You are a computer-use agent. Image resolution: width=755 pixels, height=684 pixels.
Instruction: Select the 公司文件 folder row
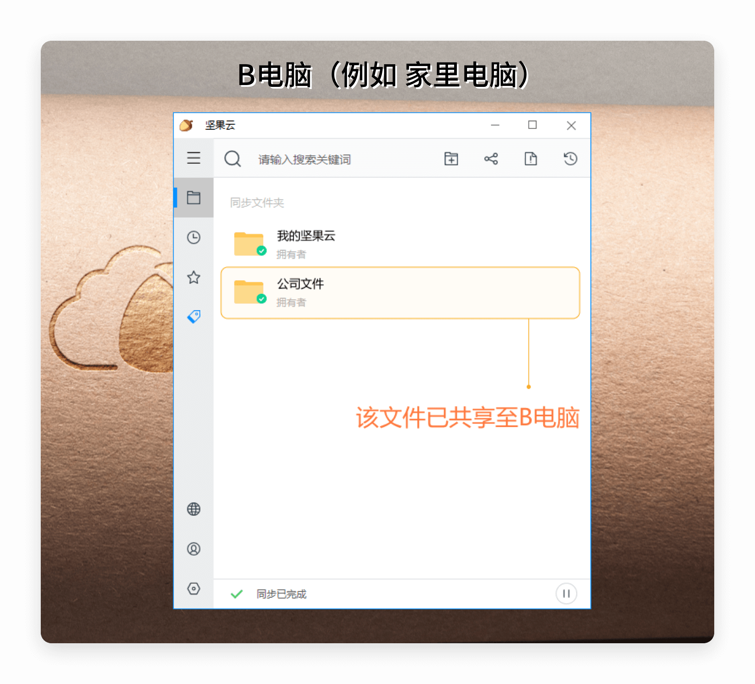pos(401,292)
